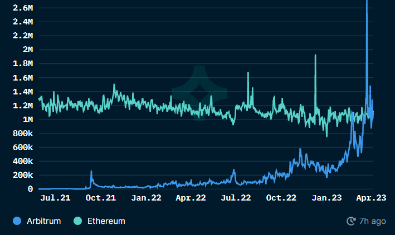Click the Ethereum spike peak near Jan.23
395x235 pixels.
315,56
